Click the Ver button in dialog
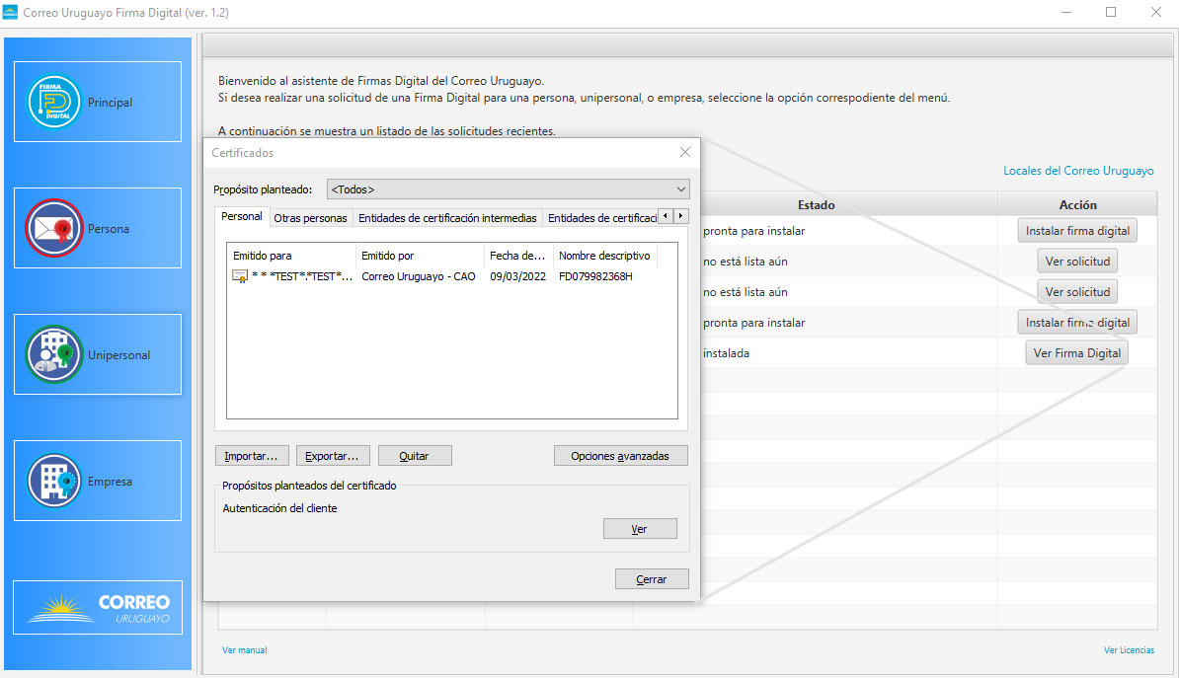Image resolution: width=1179 pixels, height=678 pixels. point(640,528)
